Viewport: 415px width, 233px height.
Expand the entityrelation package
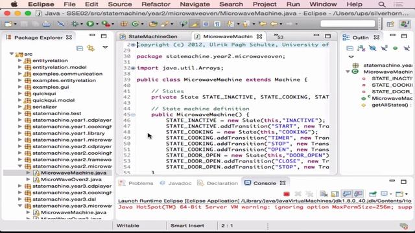(20, 60)
